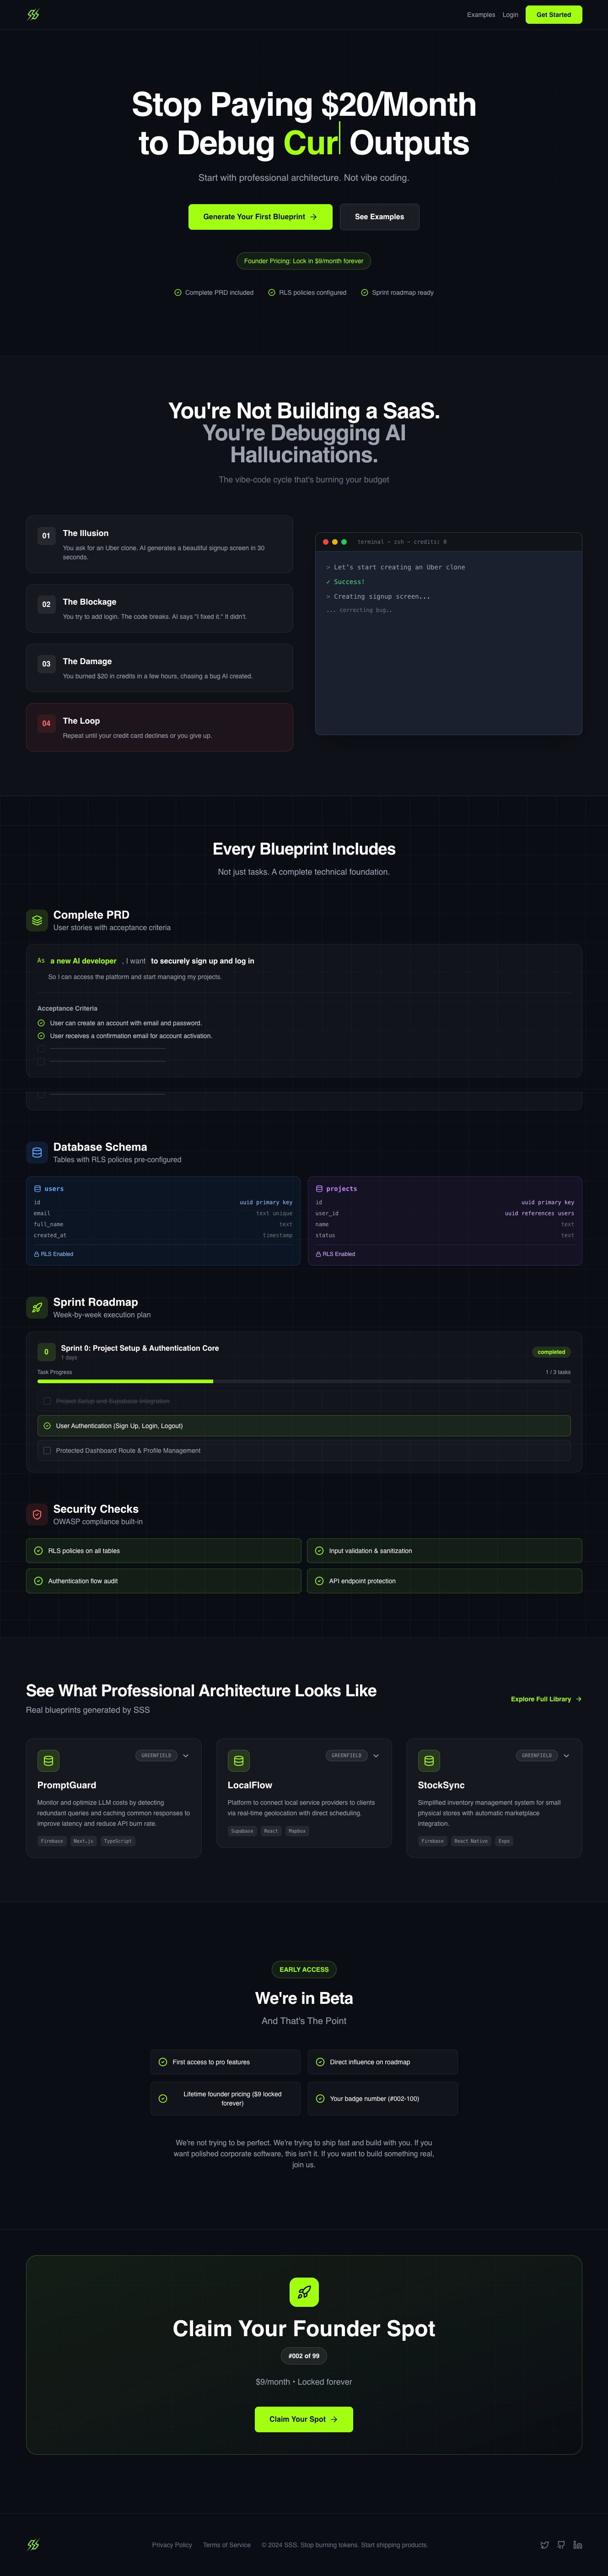Viewport: 608px width, 2576px height.
Task: Select The Damage step card
Action: (160, 668)
